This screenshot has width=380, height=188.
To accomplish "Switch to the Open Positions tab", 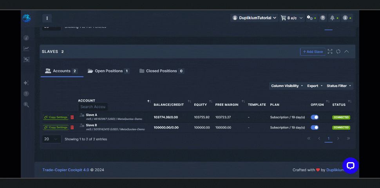I will click(x=109, y=71).
